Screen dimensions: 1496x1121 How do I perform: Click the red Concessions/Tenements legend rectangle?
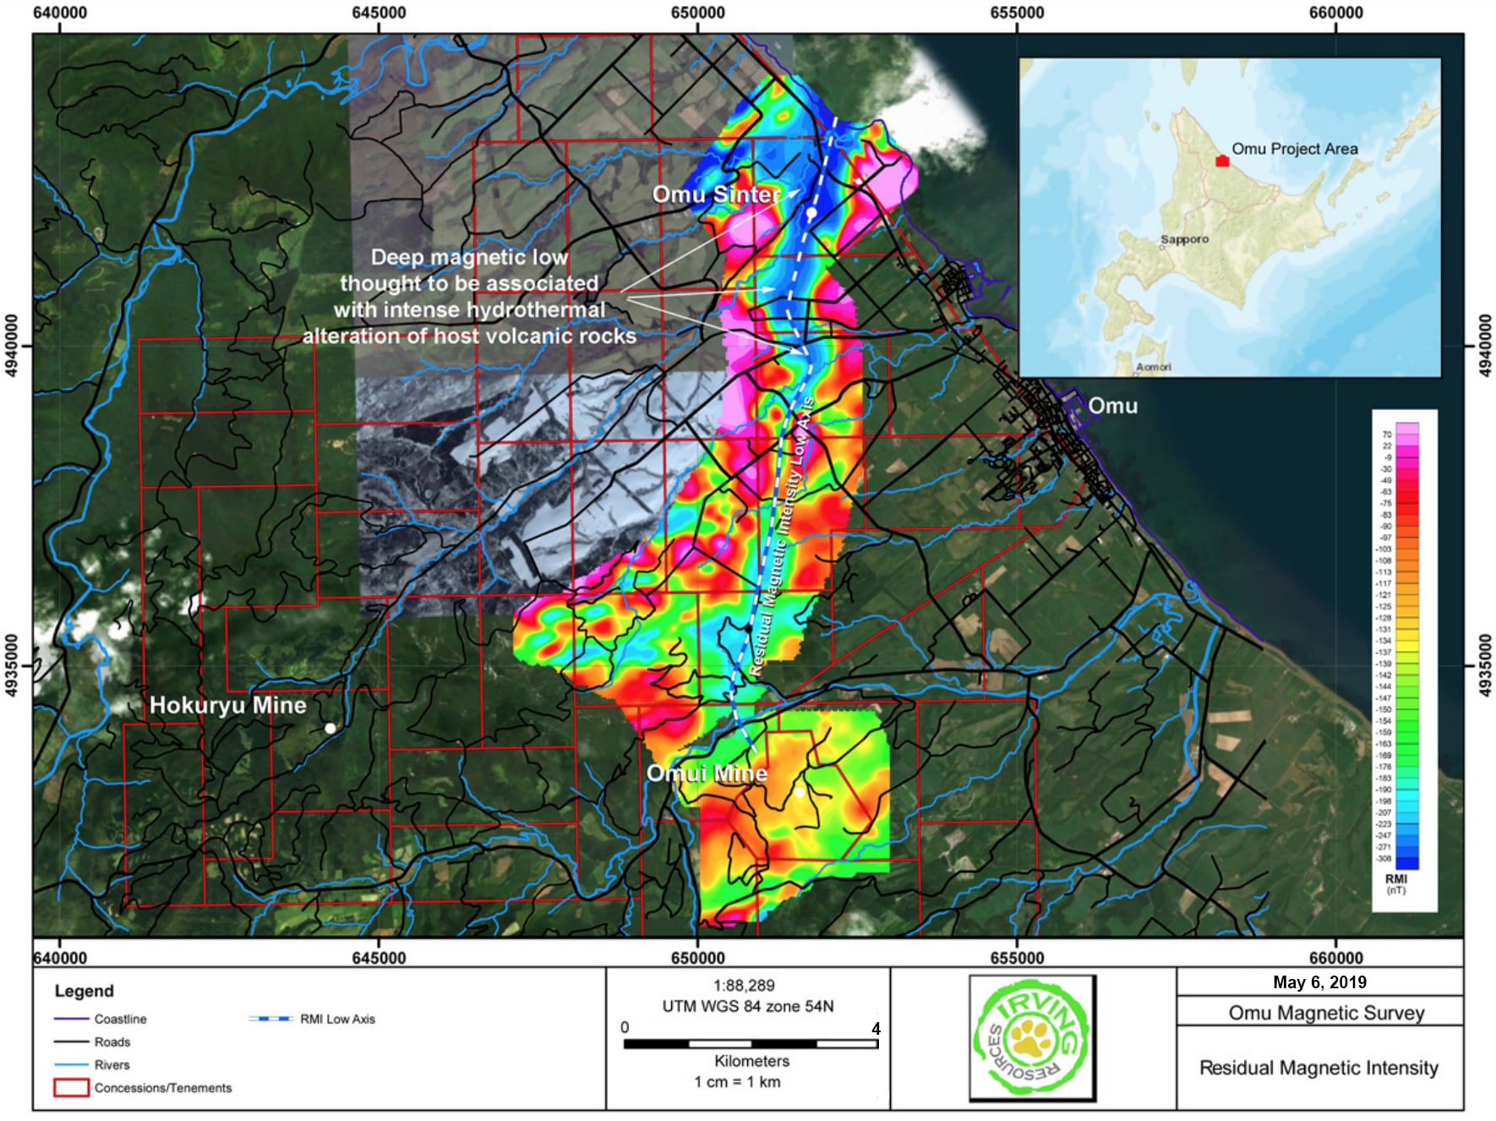[71, 1088]
